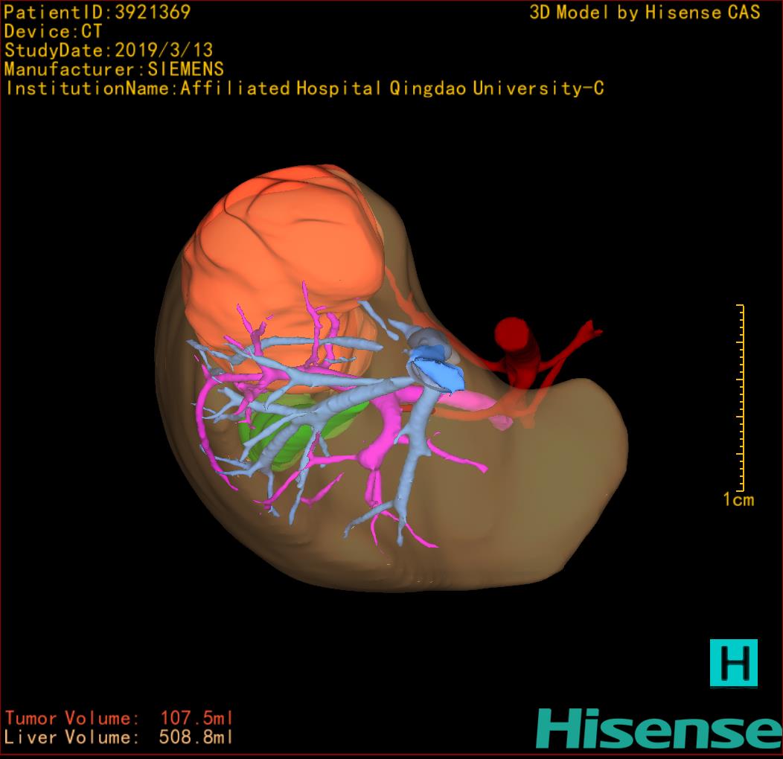Screen dimensions: 783x759
Task: Click the forked red artery branch tip
Action: tap(590, 329)
